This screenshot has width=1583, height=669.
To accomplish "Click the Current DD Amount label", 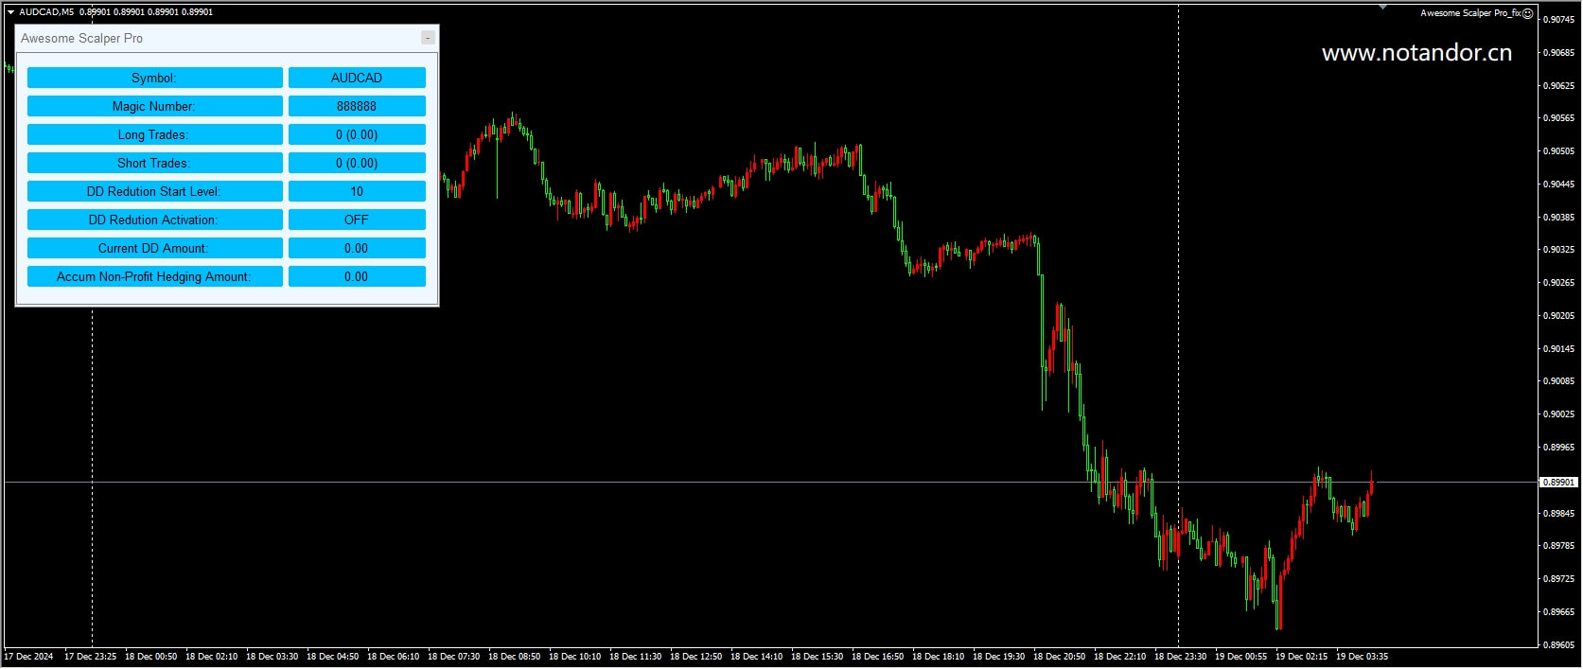I will (154, 248).
